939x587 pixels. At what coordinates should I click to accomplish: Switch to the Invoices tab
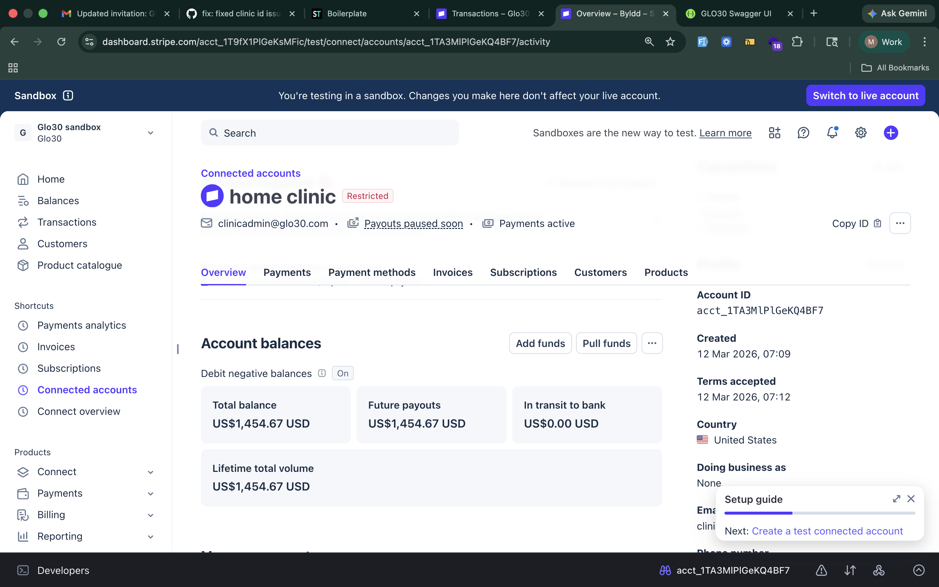click(453, 273)
